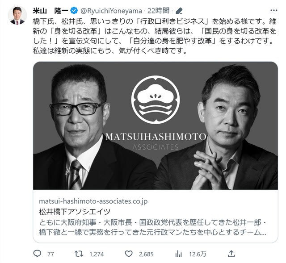Image resolution: width=286 pixels, height=263 pixels.
Task: Click the edited pencil icon
Action: [x=179, y=11]
